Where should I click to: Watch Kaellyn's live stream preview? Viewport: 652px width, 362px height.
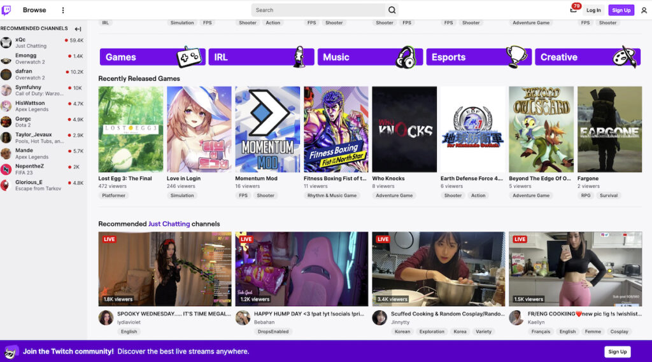click(576, 269)
